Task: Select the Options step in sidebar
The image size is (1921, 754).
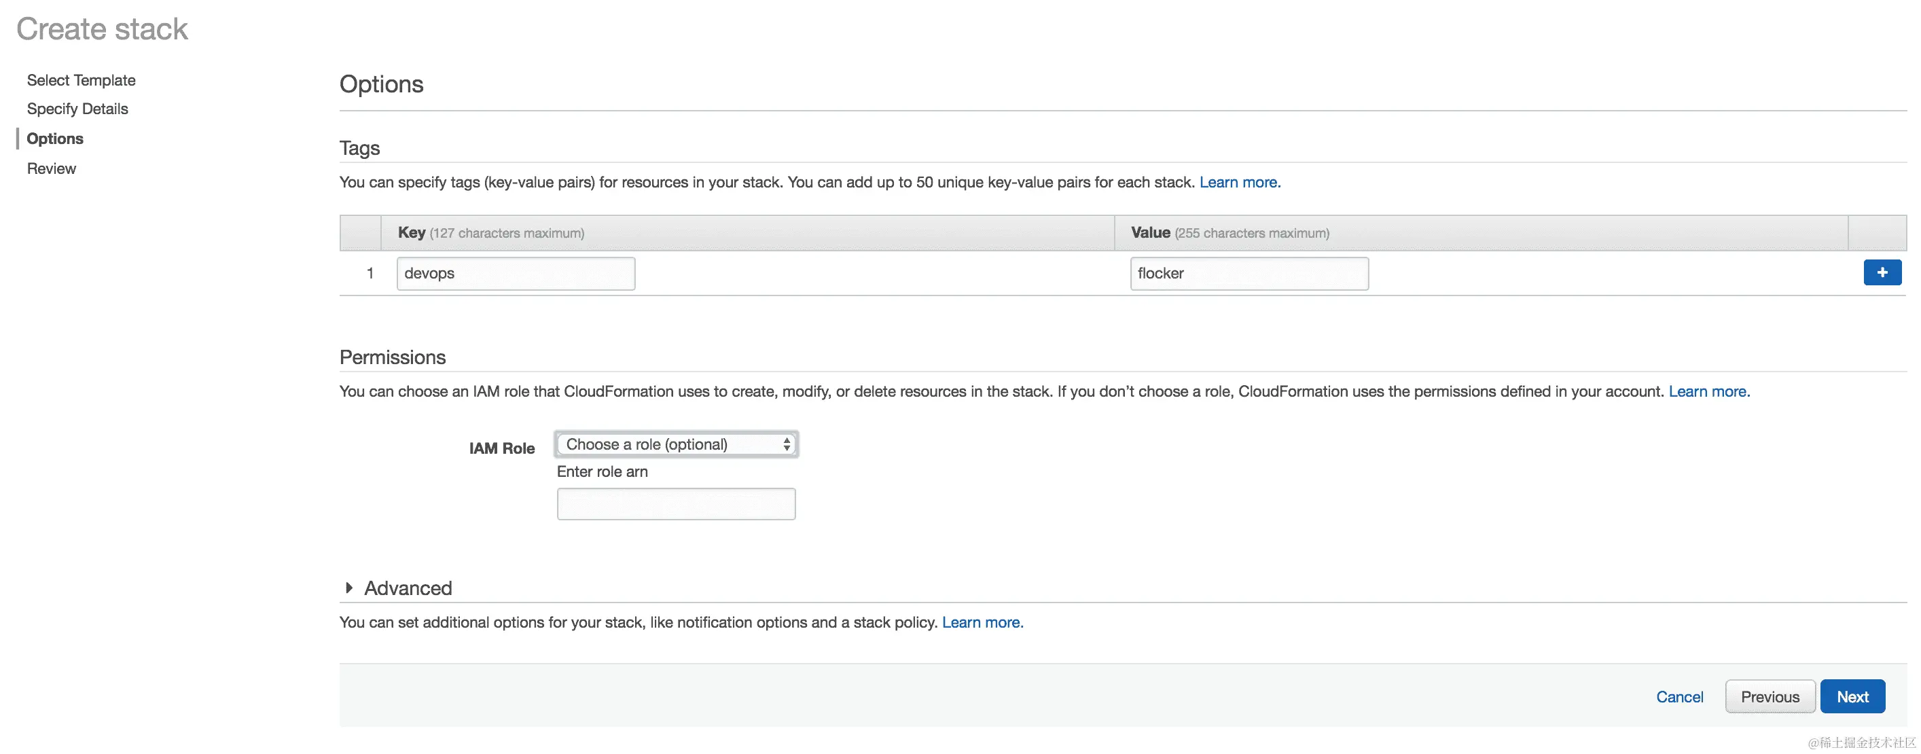Action: [x=55, y=139]
